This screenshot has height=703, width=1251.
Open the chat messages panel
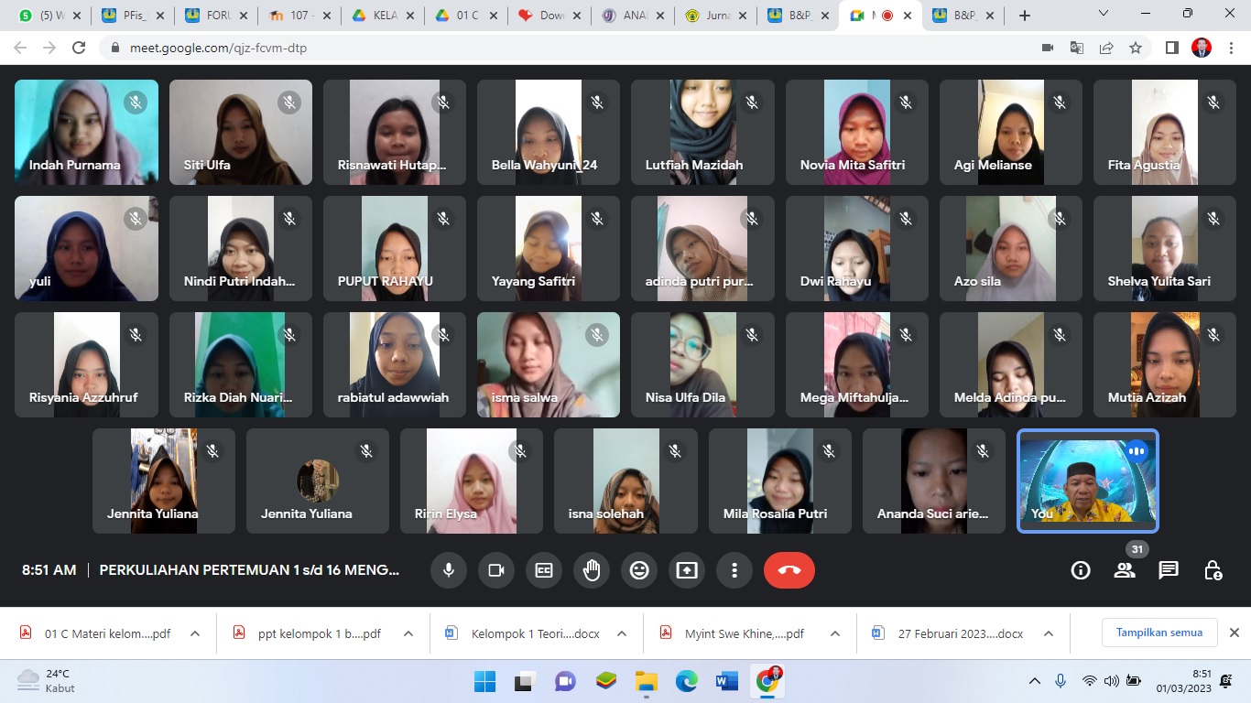pos(1169,570)
